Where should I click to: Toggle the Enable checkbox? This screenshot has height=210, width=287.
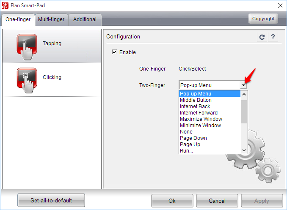[x=114, y=52]
